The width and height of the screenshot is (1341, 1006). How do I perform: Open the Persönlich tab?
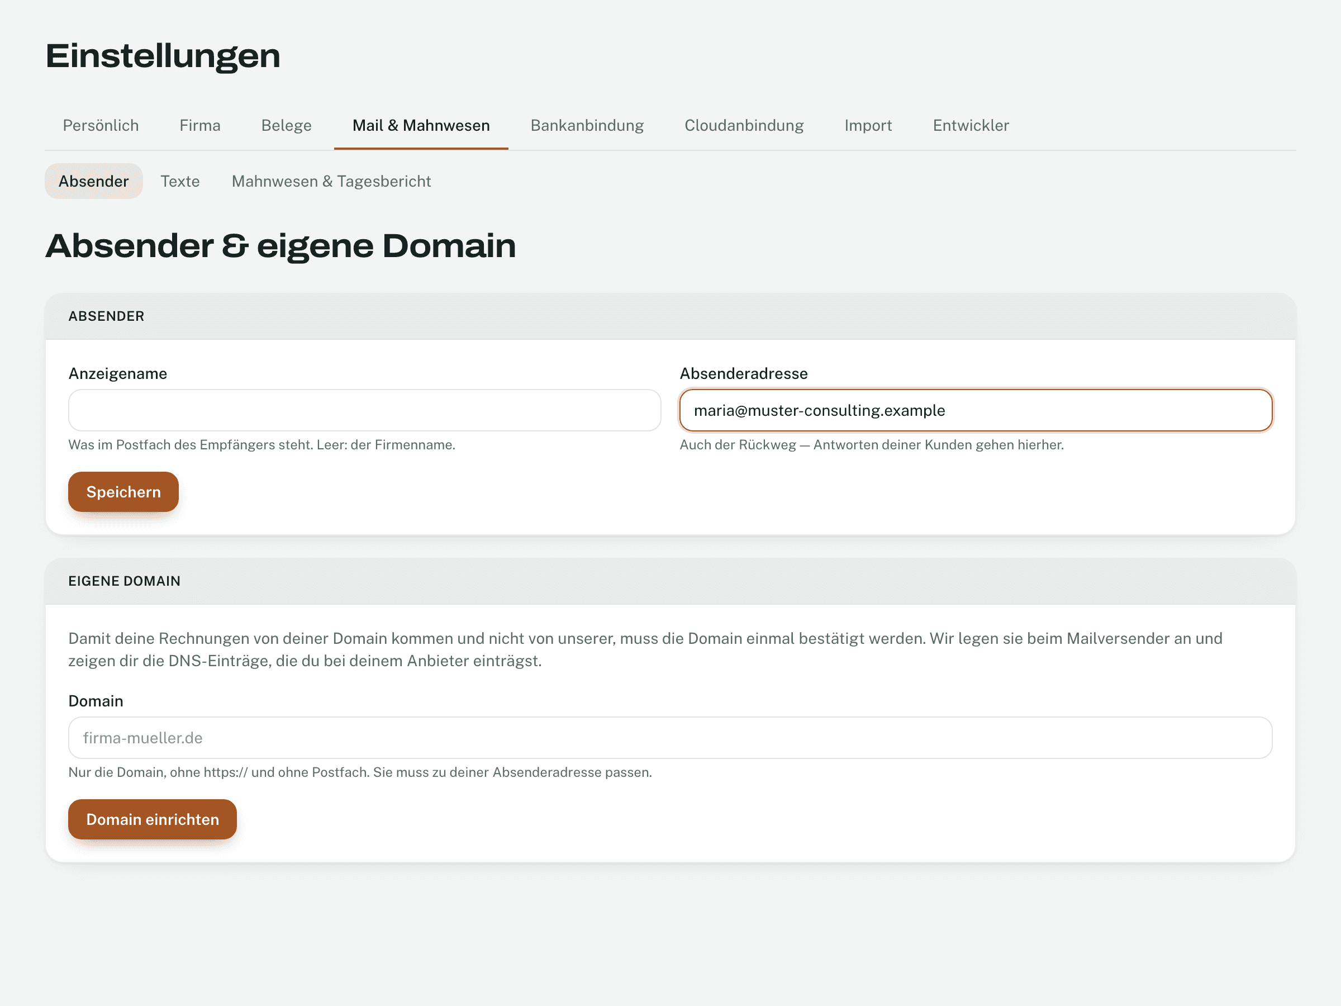[x=101, y=126]
